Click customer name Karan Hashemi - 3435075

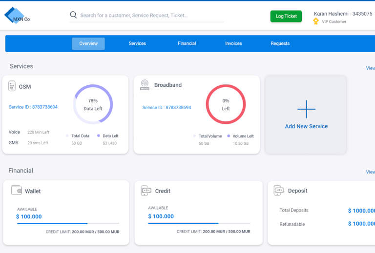(343, 14)
